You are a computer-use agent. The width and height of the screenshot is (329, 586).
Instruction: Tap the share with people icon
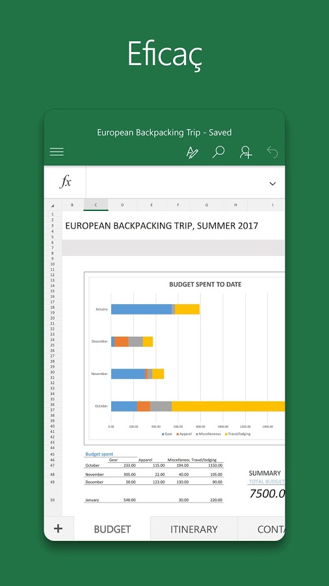(x=246, y=152)
